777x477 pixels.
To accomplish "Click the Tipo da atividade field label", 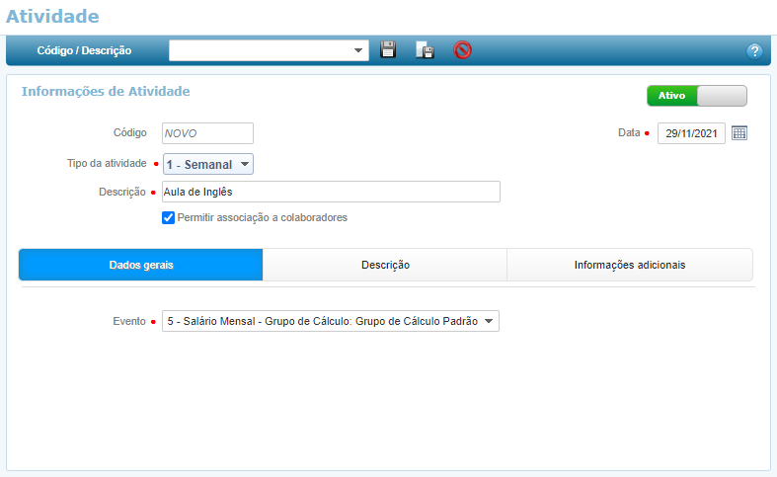I will 100,163.
